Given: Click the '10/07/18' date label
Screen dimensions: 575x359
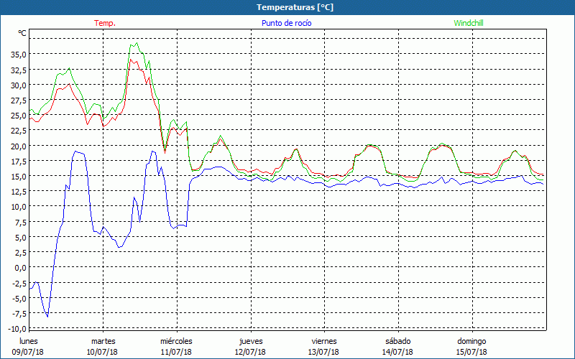Looking at the screenshot, I should tap(102, 353).
